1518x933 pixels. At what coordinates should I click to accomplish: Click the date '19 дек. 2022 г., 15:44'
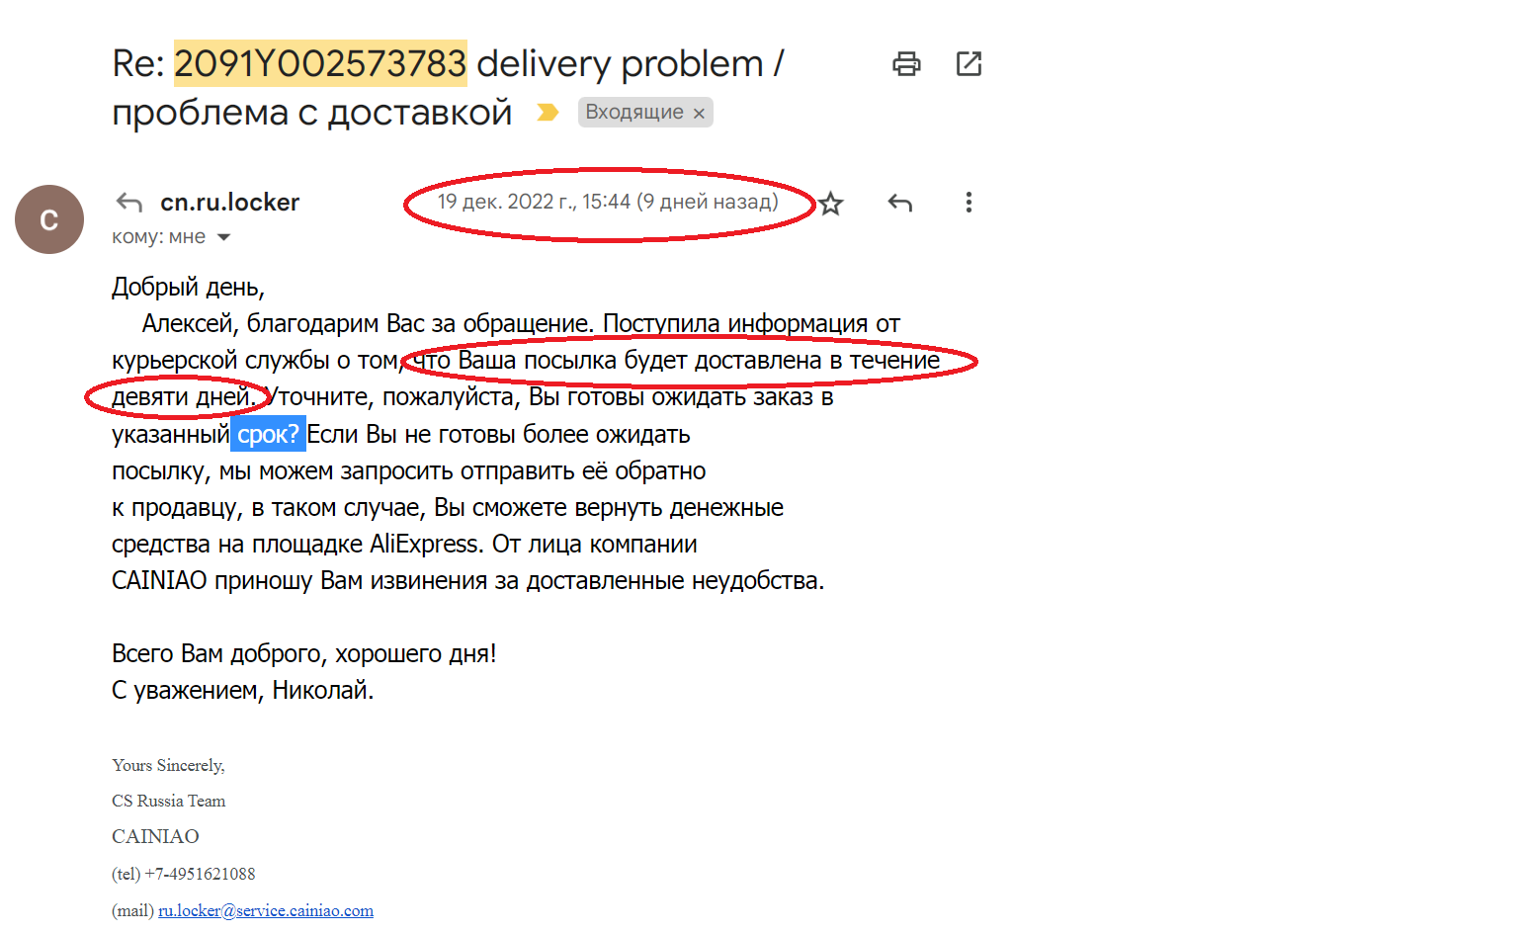534,202
